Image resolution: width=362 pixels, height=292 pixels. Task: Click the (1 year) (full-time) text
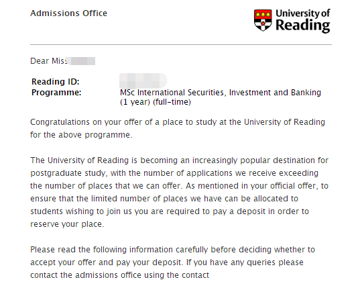point(155,102)
